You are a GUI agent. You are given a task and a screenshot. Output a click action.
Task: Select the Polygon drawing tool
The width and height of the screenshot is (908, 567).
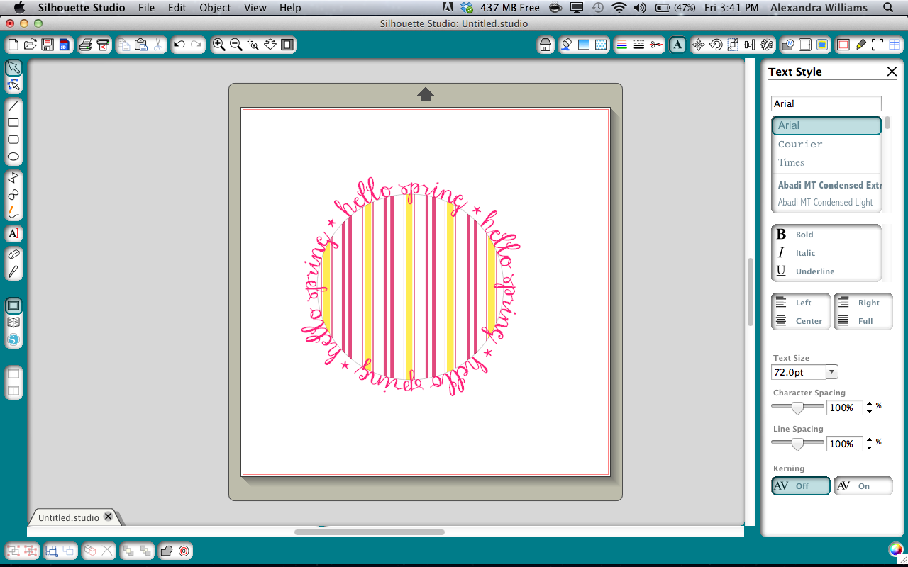pyautogui.click(x=13, y=177)
